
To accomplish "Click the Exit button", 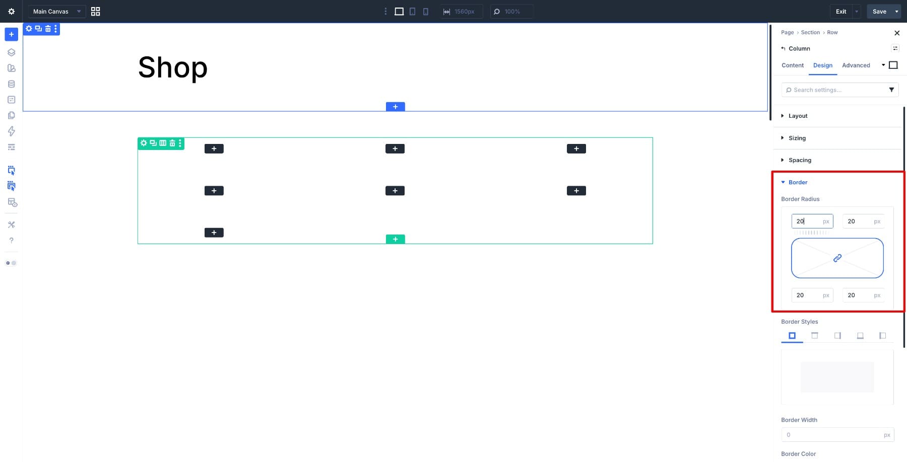I will (x=840, y=12).
